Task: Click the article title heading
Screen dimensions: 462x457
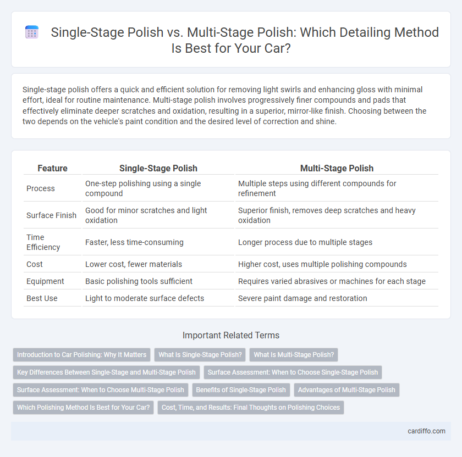Action: coord(245,40)
